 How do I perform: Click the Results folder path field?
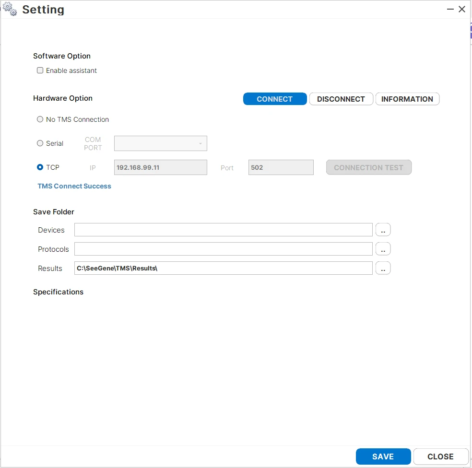point(224,268)
